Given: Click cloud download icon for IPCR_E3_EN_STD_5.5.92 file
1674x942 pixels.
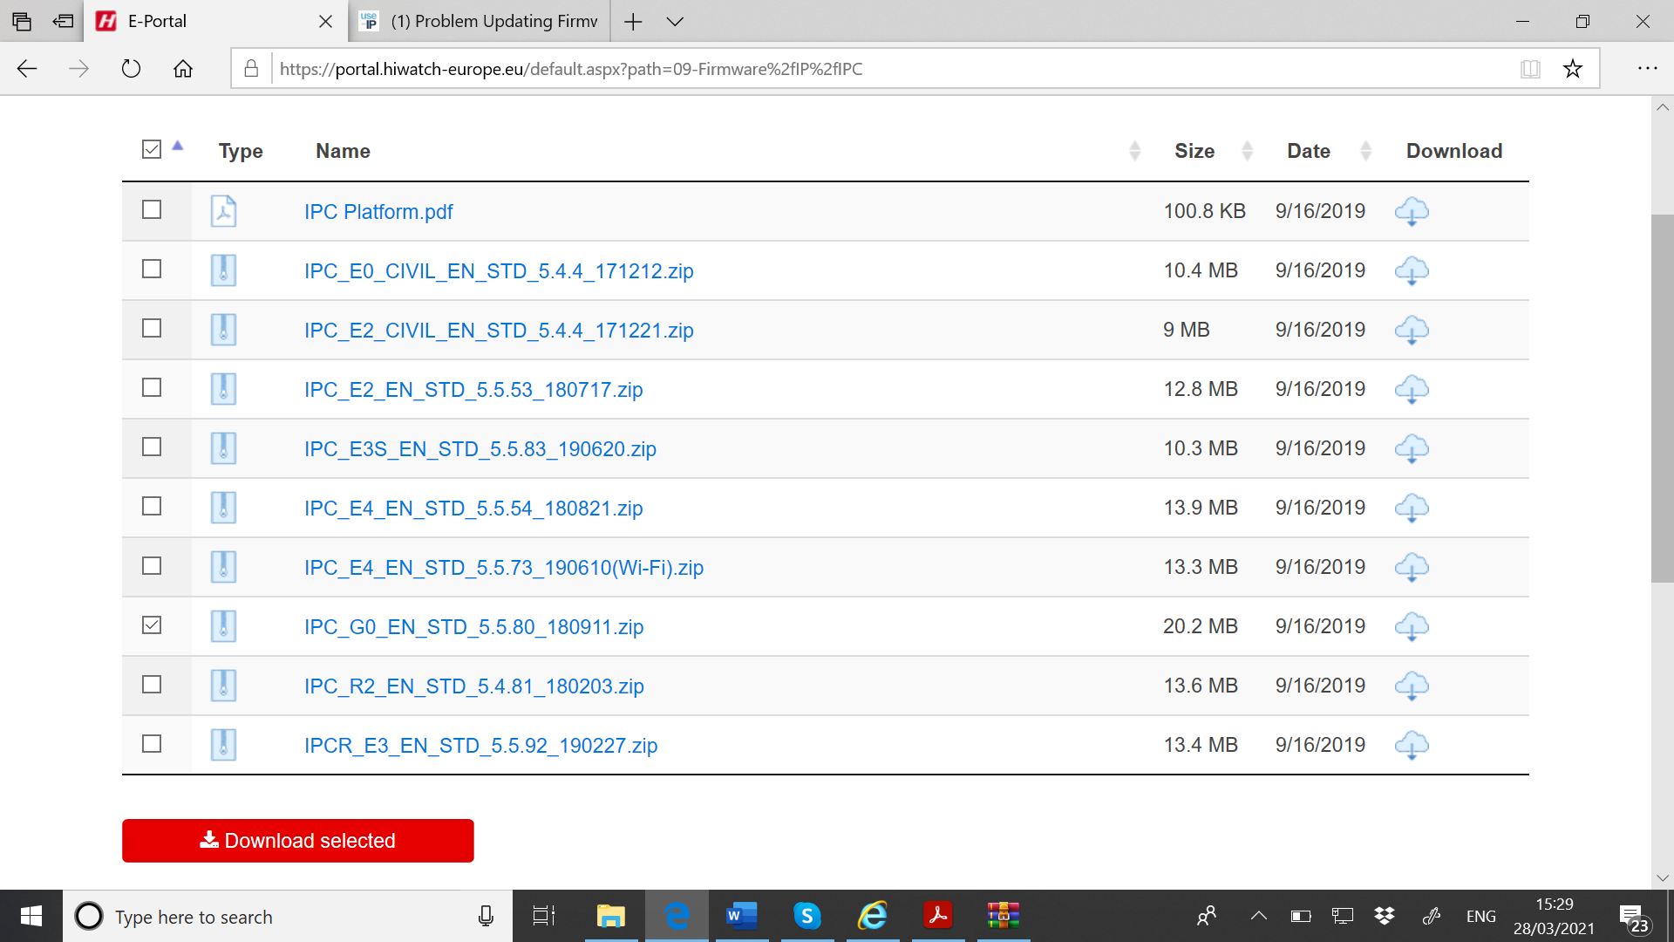Looking at the screenshot, I should pyautogui.click(x=1411, y=745).
